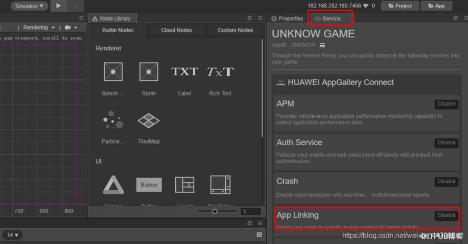Open the bottom panel hamburger menu
The width and height of the screenshot is (468, 244).
[x=260, y=223]
